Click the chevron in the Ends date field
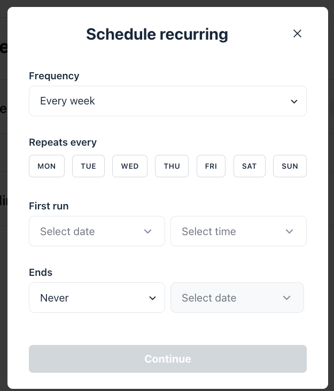The image size is (334, 391). (286, 298)
